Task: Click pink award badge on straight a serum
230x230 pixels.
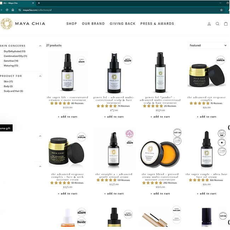Action: coord(130,134)
